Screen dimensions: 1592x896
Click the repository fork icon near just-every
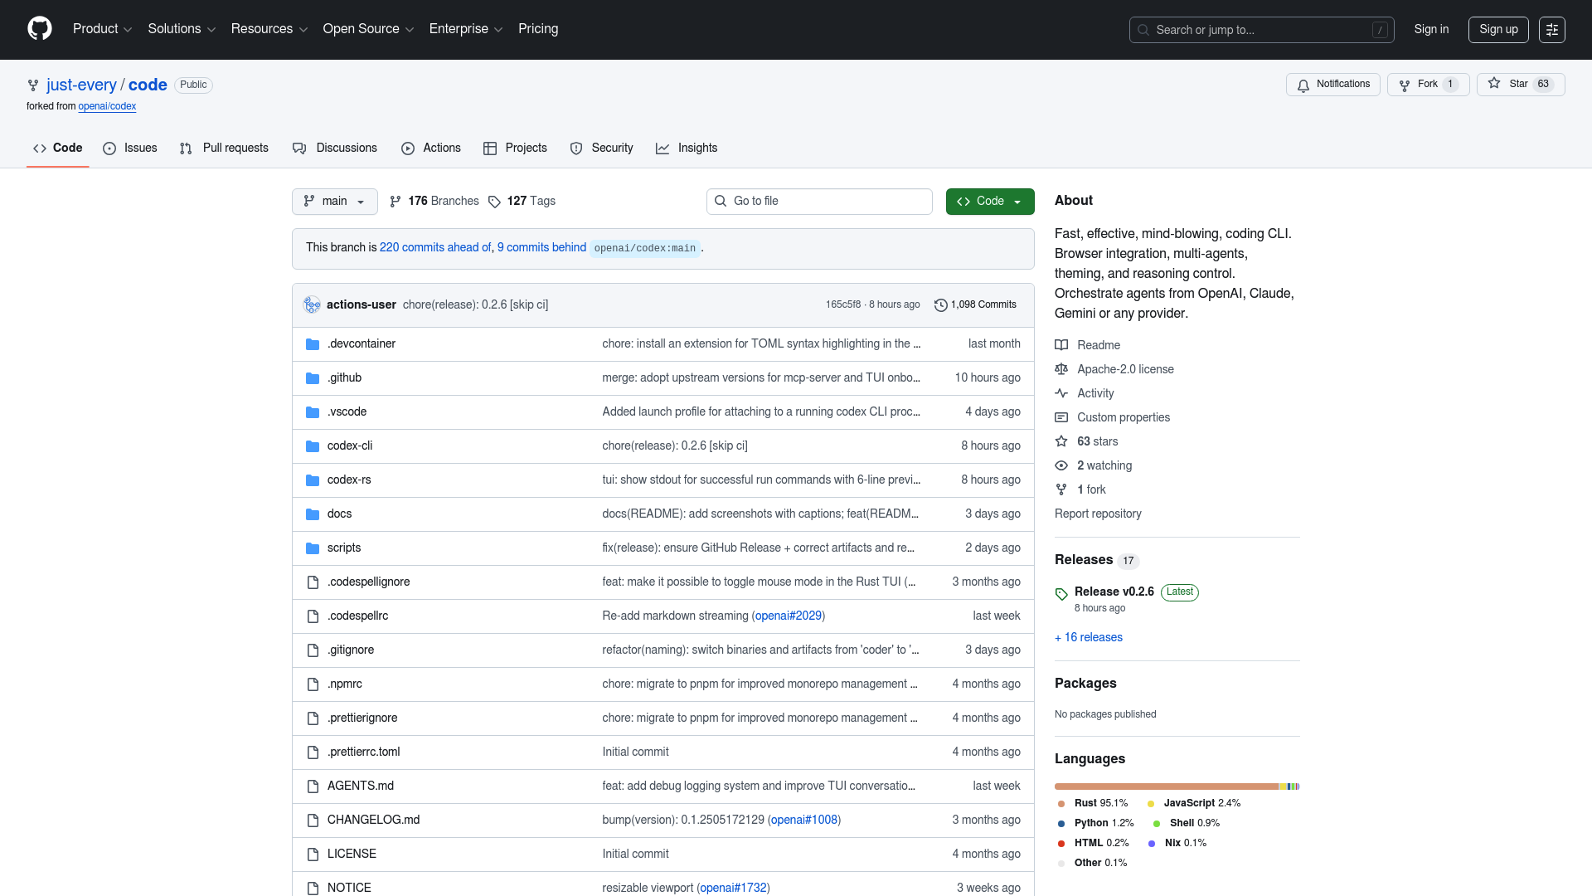tap(33, 85)
